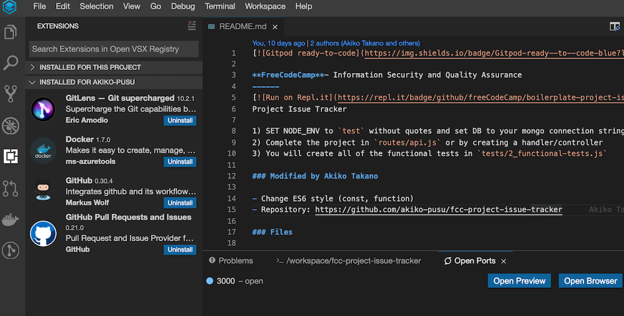The height and width of the screenshot is (316, 624).
Task: Open the Search view in activity bar
Action: click(x=11, y=63)
